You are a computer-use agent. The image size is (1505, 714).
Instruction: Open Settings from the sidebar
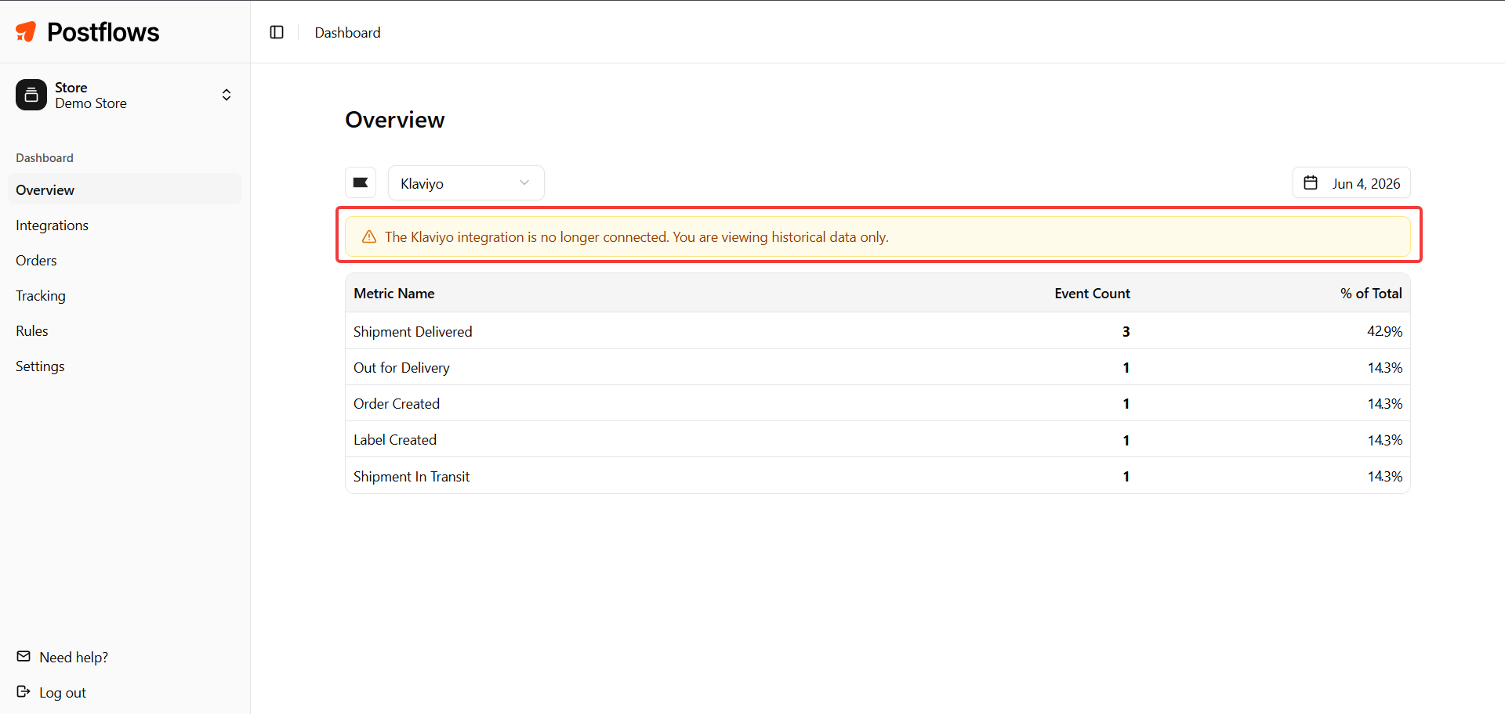[x=125, y=366]
